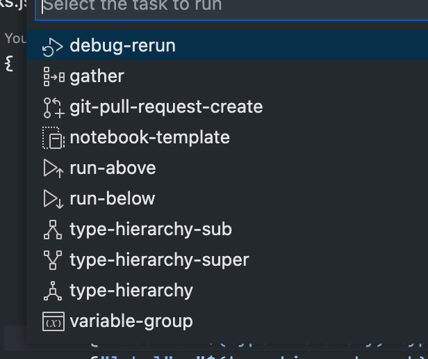Run the git-pull-request-create task
The width and height of the screenshot is (428, 359).
tap(166, 107)
